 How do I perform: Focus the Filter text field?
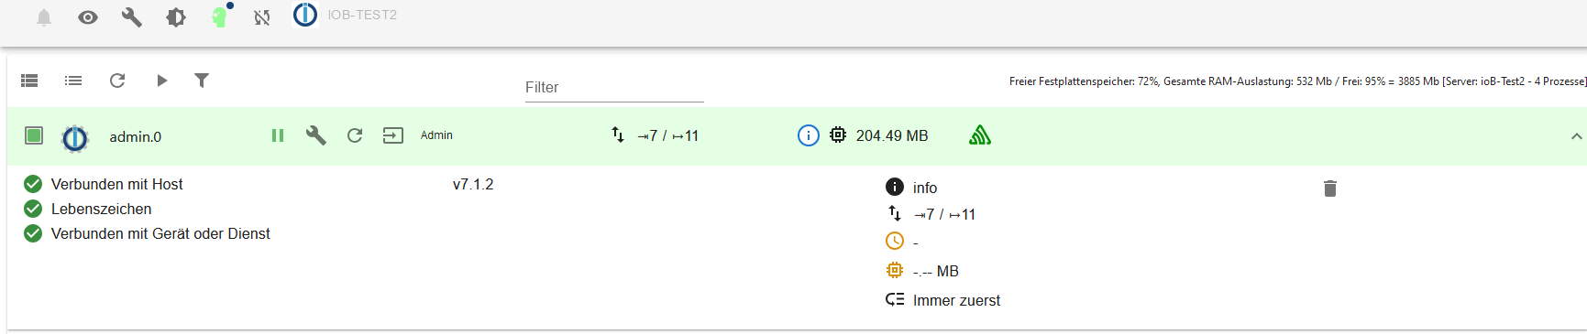click(614, 88)
